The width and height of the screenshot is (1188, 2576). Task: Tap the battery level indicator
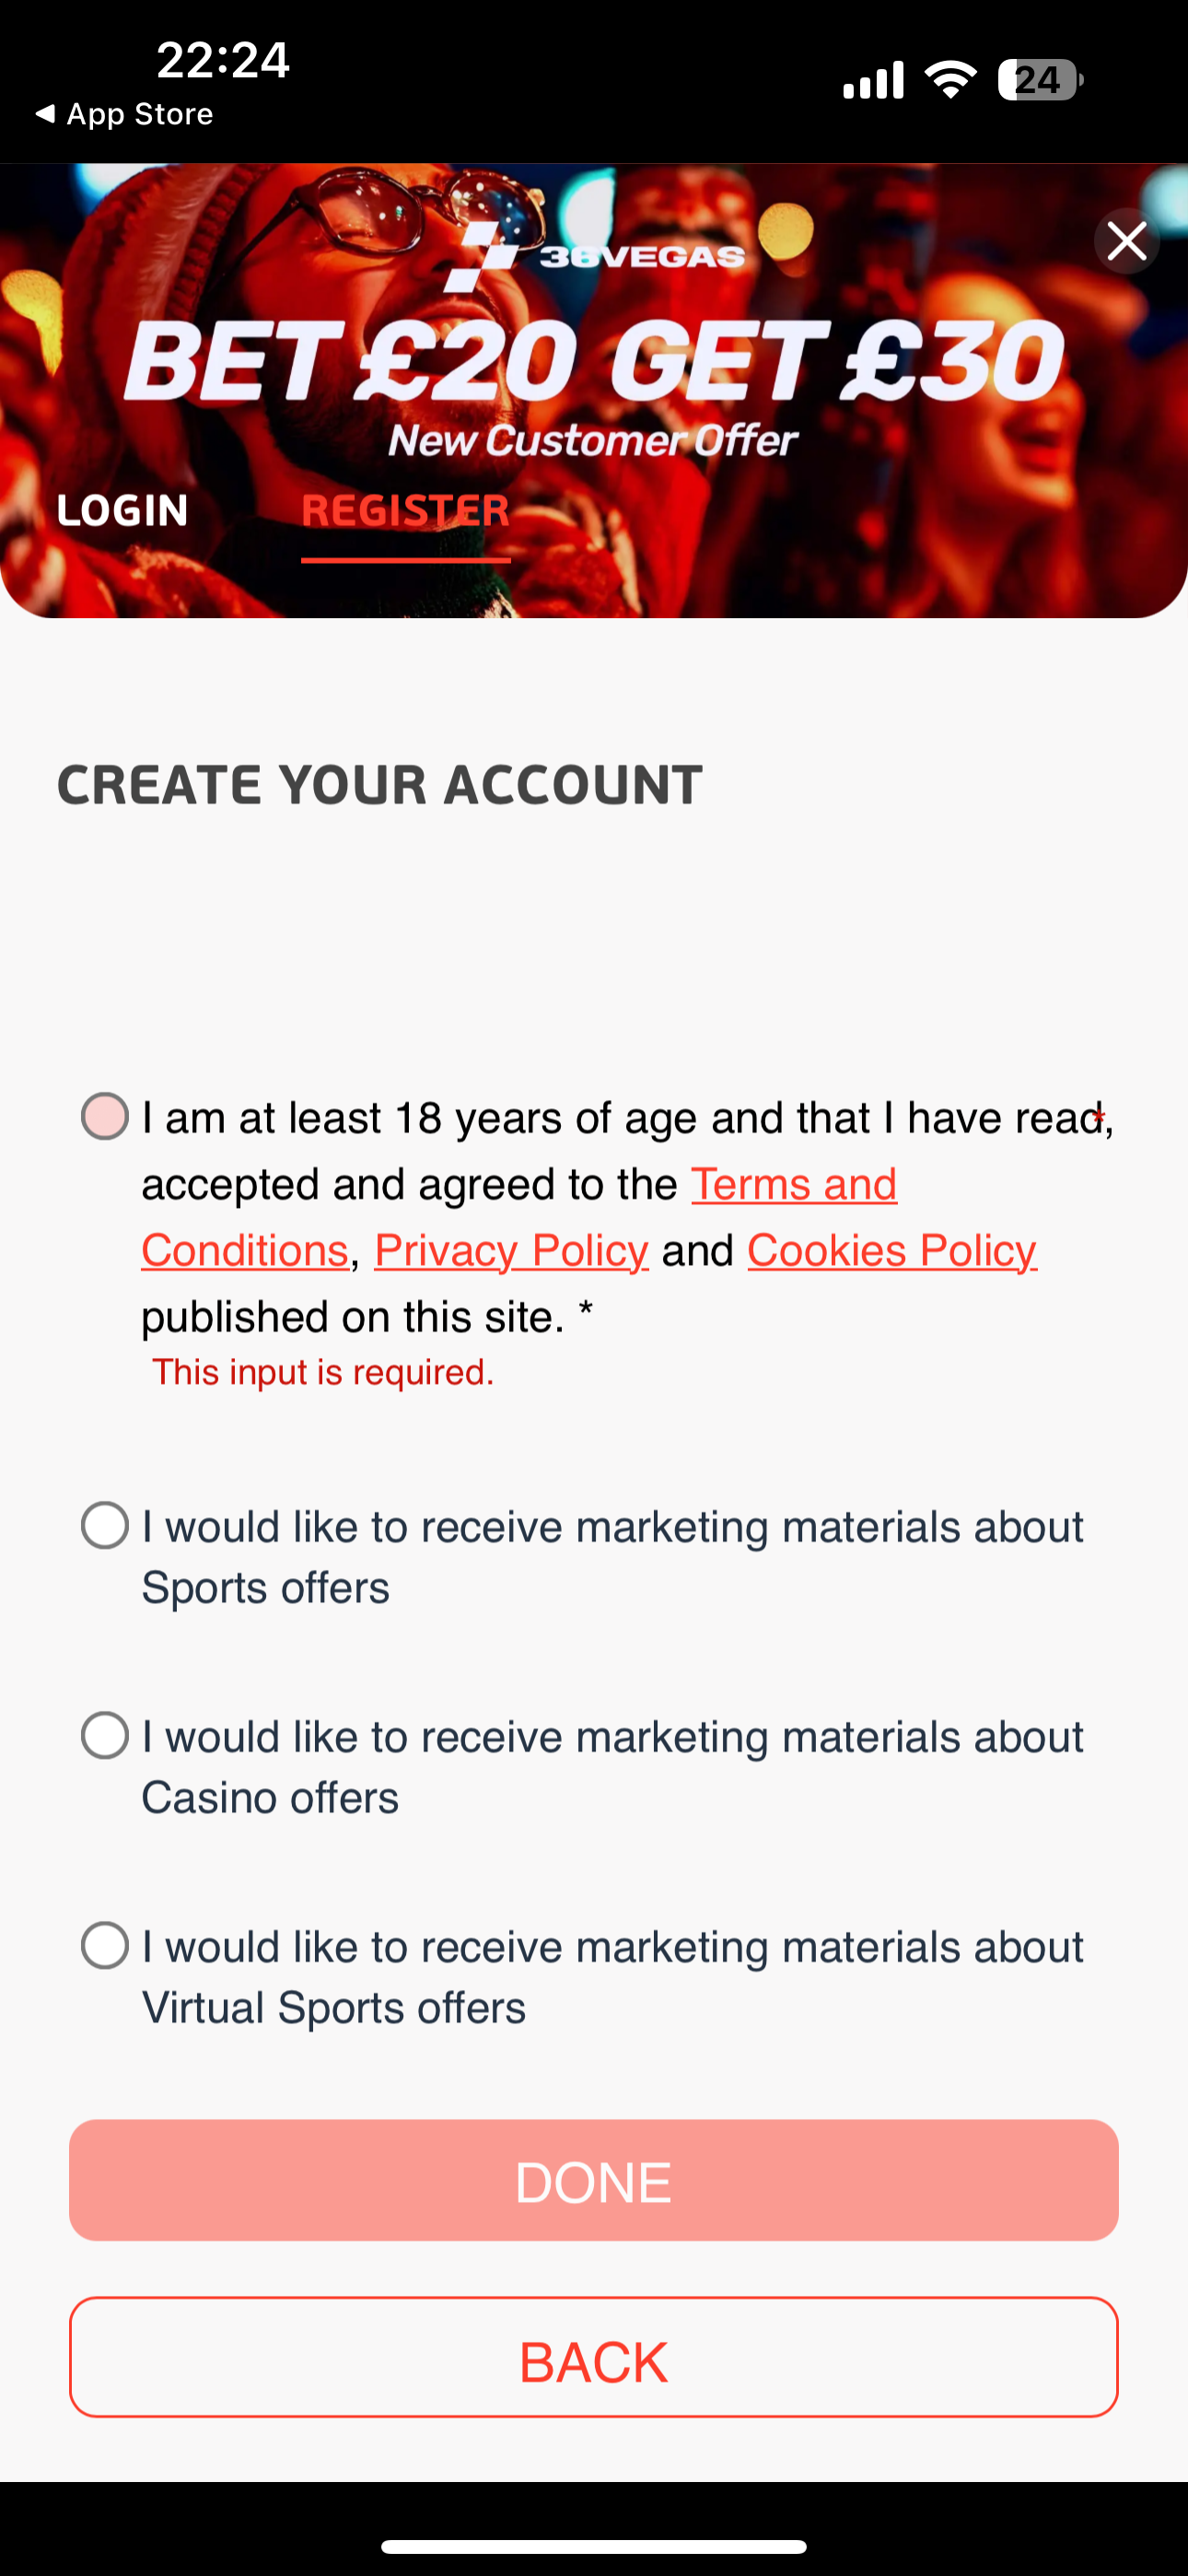click(x=1040, y=80)
